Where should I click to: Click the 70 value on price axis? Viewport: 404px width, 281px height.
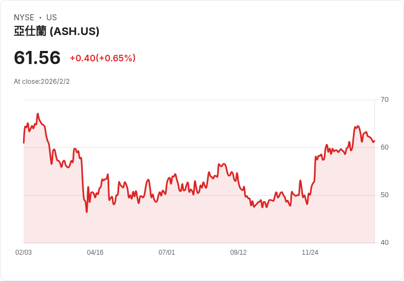(385, 100)
